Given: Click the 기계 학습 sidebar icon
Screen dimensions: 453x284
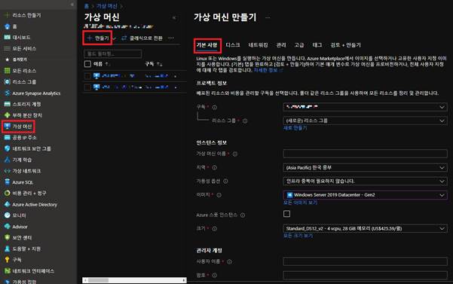Looking at the screenshot, I should [8, 160].
